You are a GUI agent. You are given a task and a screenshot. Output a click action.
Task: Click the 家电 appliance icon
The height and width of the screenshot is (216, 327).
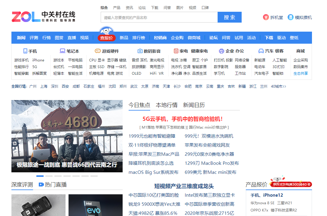pos(176,51)
